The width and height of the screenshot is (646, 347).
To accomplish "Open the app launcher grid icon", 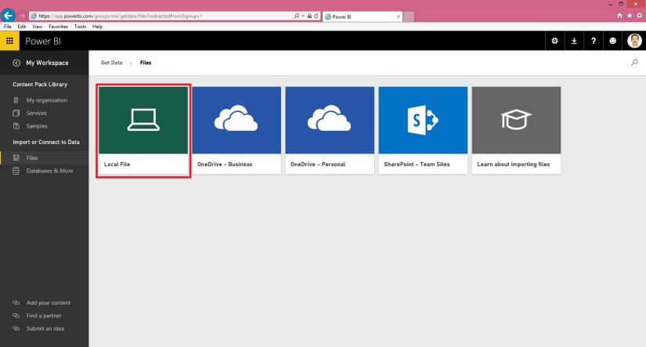I will 9,41.
